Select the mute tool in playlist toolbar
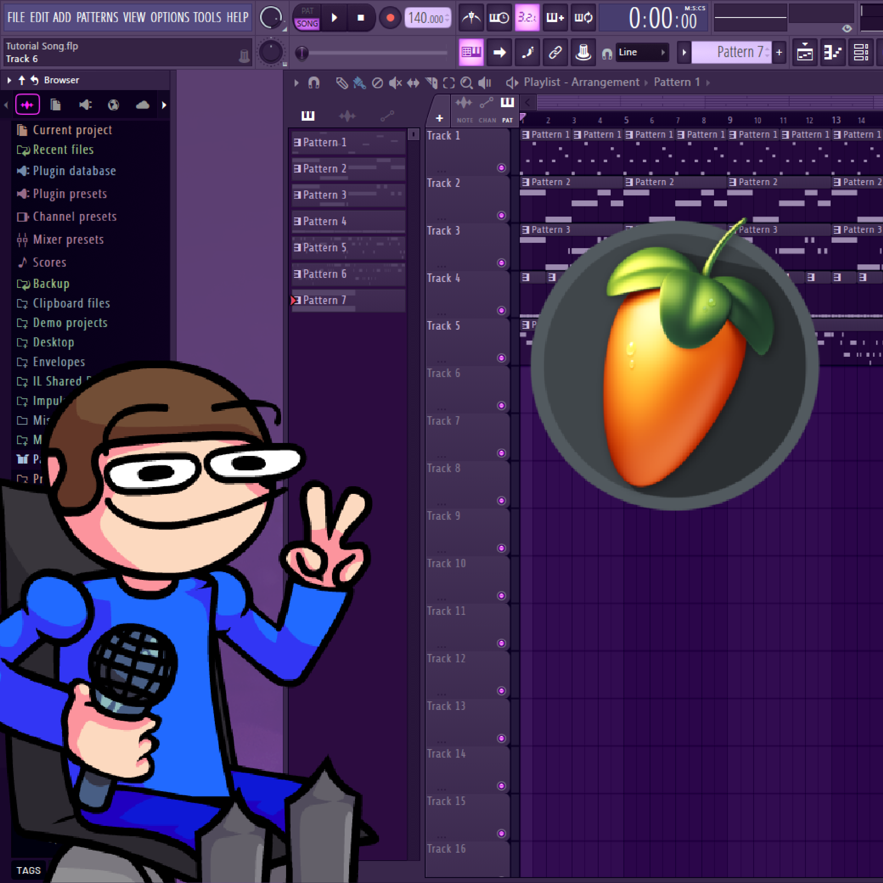The width and height of the screenshot is (883, 883). (395, 83)
